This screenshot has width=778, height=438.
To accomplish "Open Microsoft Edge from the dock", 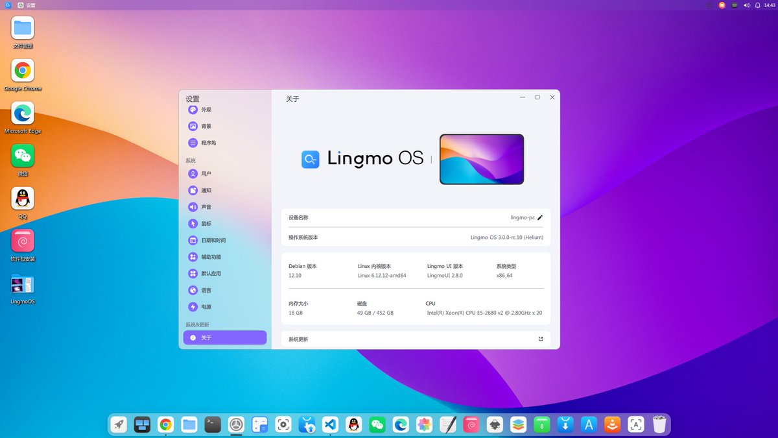I will 401,425.
